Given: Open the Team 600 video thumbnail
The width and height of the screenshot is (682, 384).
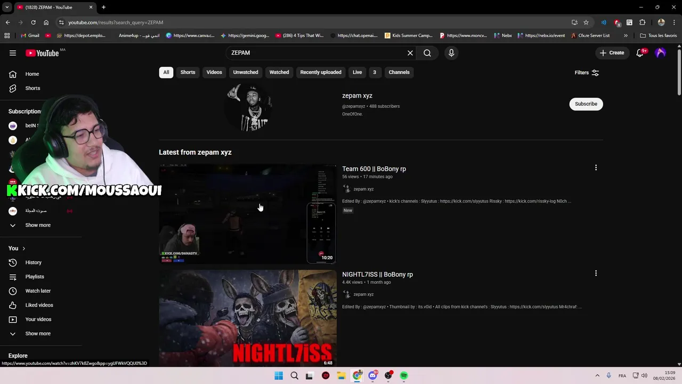Looking at the screenshot, I should pos(248,214).
